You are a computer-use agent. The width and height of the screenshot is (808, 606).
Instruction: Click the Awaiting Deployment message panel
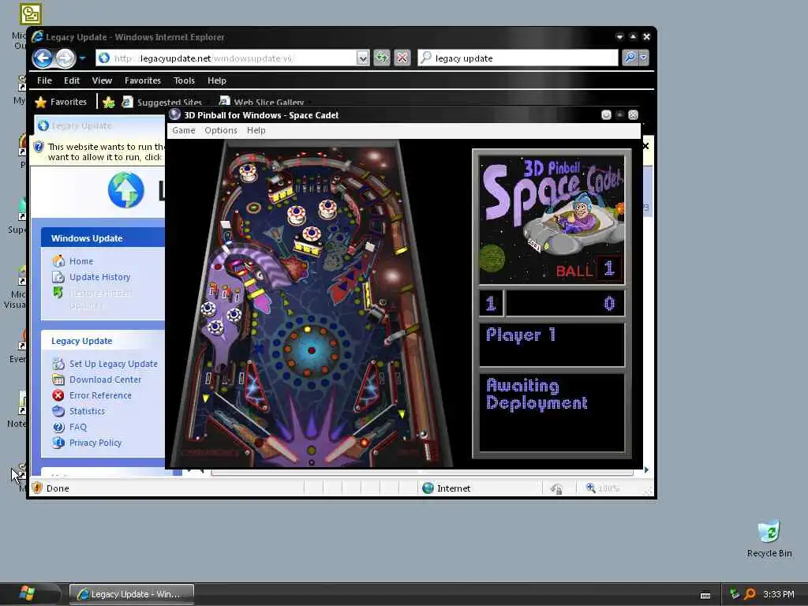(552, 412)
